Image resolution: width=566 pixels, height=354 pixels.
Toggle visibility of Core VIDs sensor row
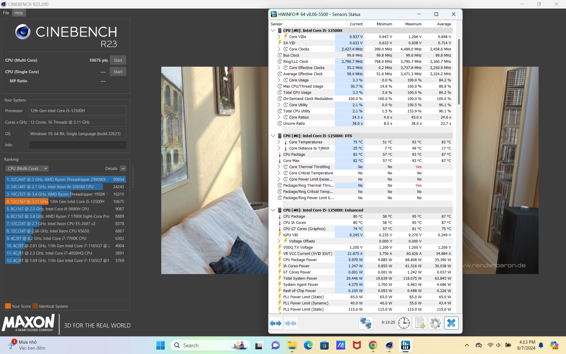click(x=278, y=36)
